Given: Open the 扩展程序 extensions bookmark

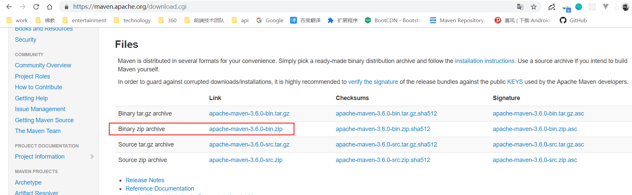Looking at the screenshot, I should coord(343,20).
